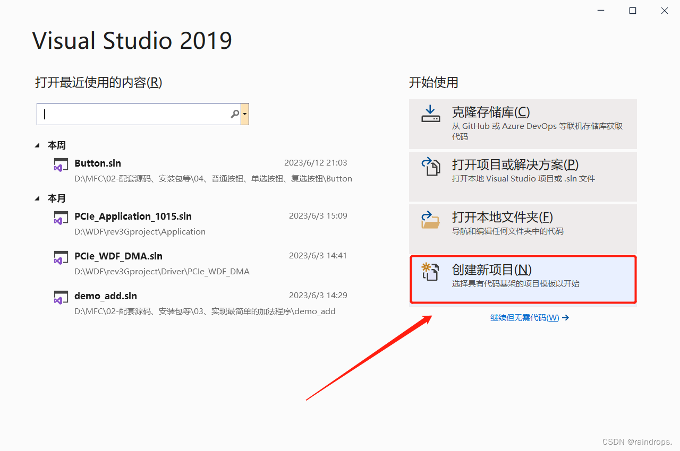The height and width of the screenshot is (451, 680).
Task: Close the Visual Studio start window
Action: pyautogui.click(x=665, y=11)
